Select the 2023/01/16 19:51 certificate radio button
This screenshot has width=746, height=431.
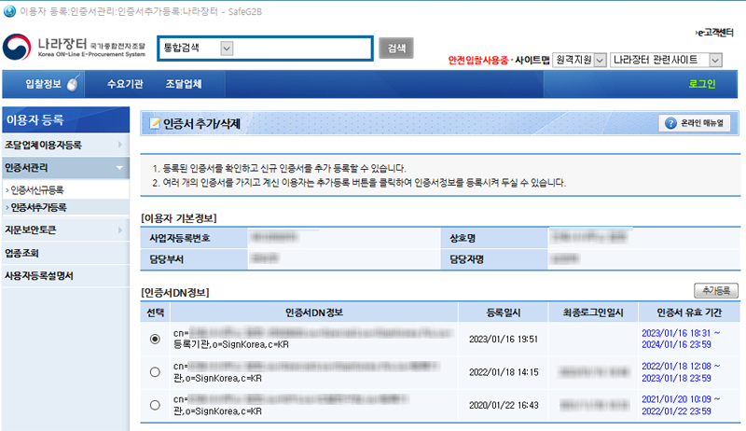tap(155, 339)
